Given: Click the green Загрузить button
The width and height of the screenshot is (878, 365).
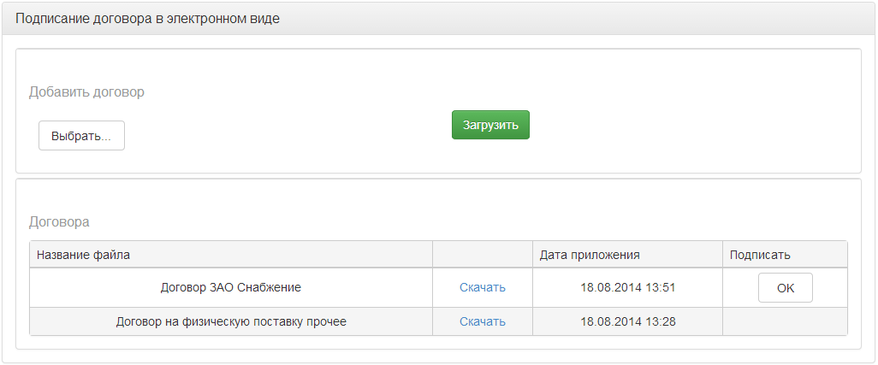Looking at the screenshot, I should (490, 125).
